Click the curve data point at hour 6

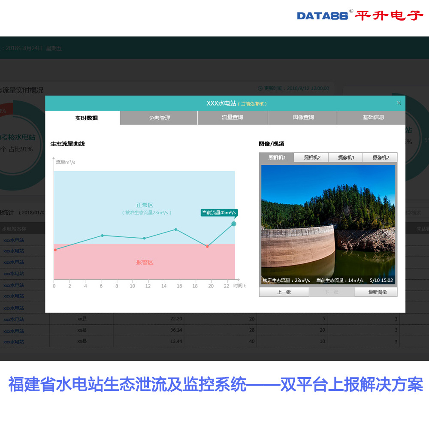click(x=103, y=235)
